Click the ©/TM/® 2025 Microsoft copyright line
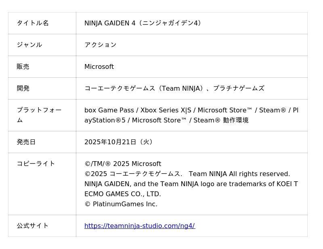 (x=123, y=164)
